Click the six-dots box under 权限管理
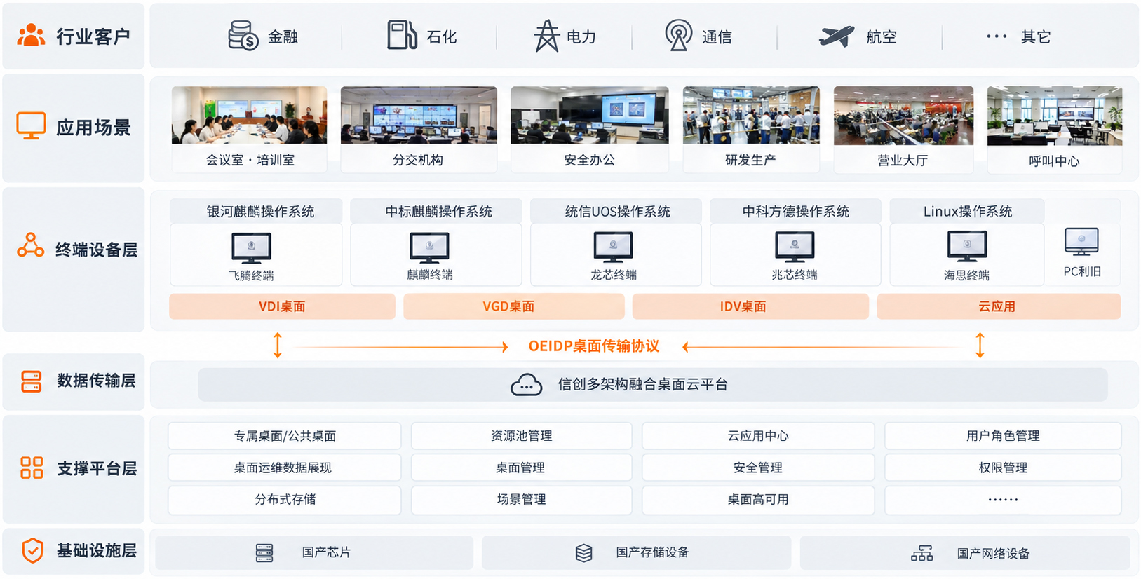This screenshot has height=579, width=1141. point(1003,500)
